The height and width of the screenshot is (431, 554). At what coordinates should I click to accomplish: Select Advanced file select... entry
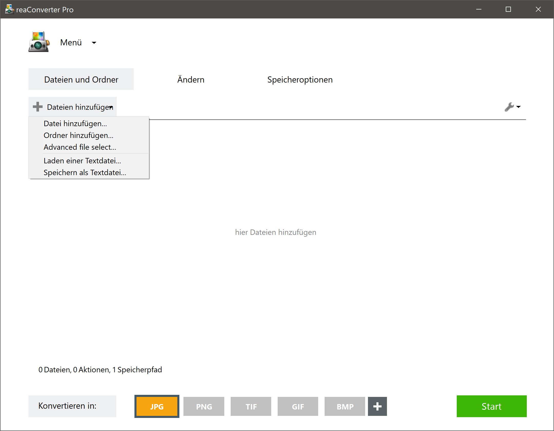(89, 147)
